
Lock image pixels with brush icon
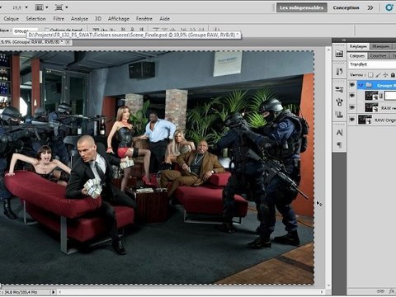pyautogui.click(x=378, y=75)
